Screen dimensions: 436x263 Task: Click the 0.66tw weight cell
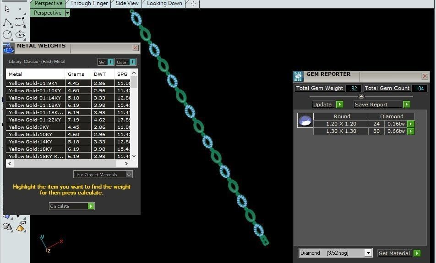(396, 131)
